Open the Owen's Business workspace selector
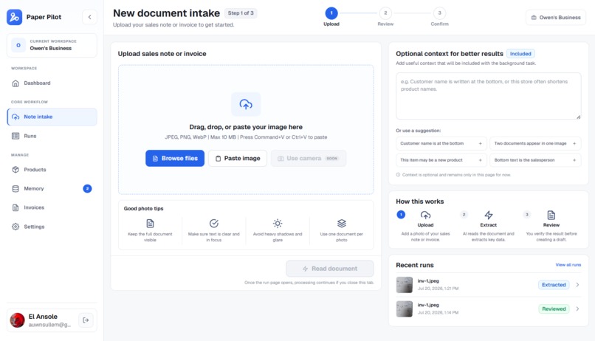The height and width of the screenshot is (341, 595). 52,45
